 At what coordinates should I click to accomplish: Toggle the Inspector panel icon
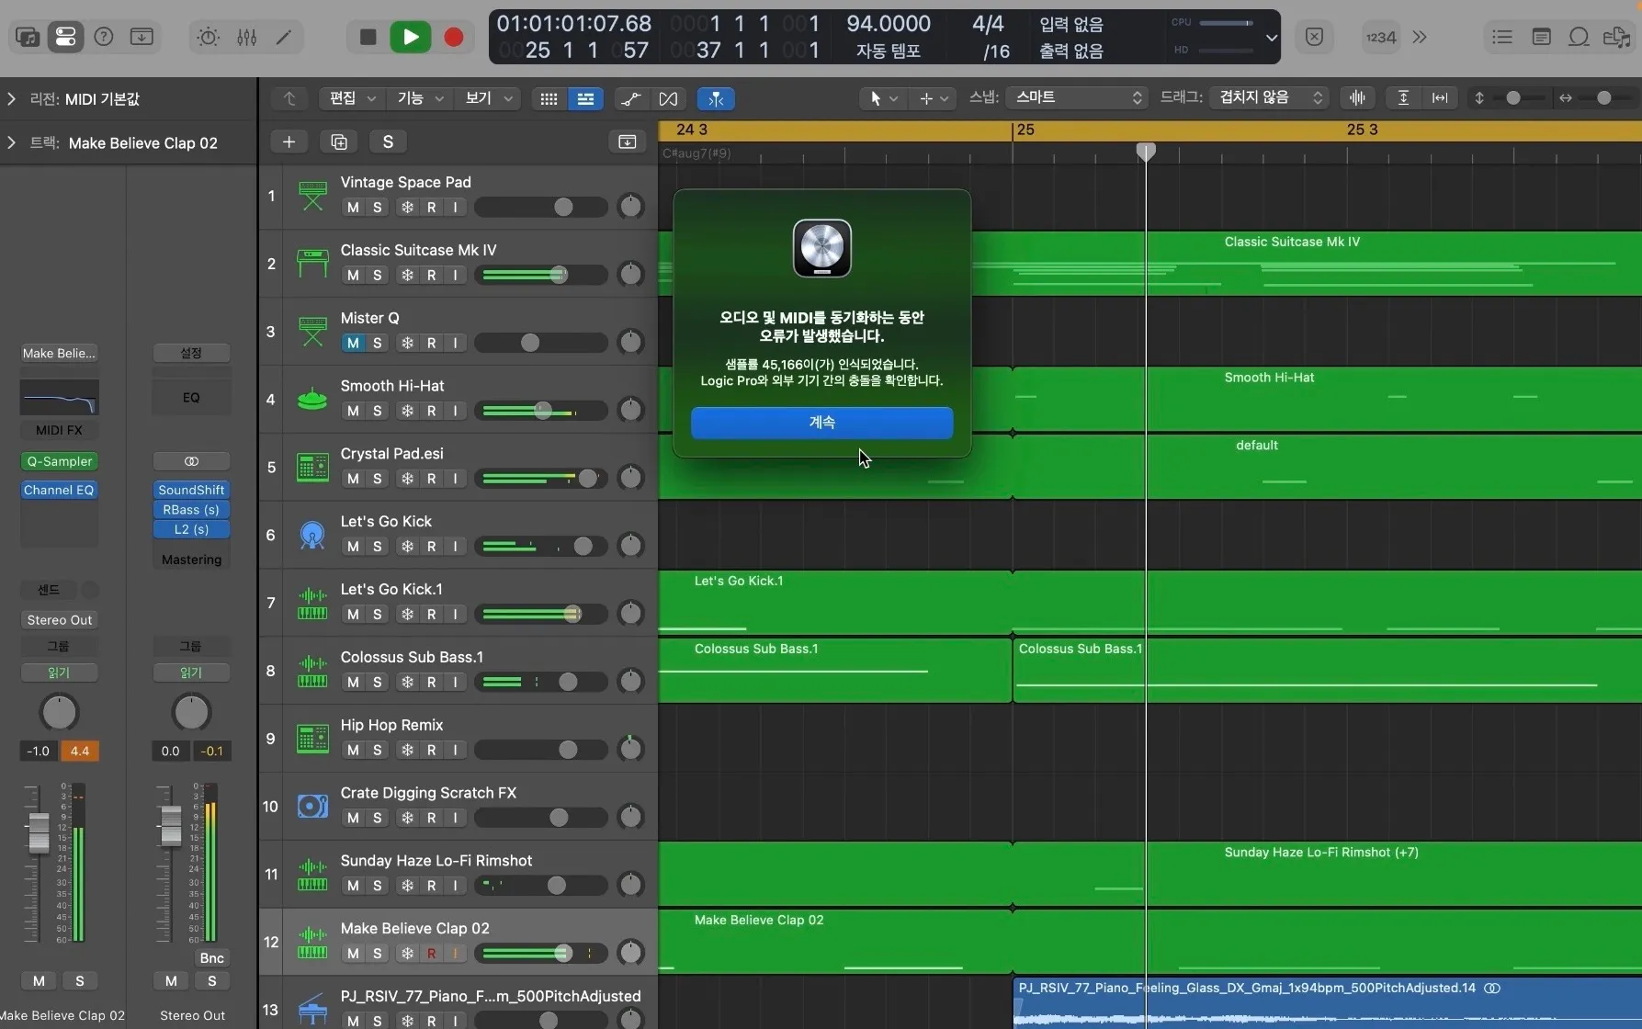tap(65, 37)
